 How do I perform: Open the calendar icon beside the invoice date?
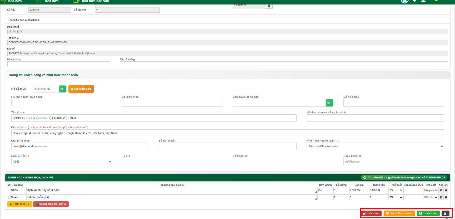point(269,6)
